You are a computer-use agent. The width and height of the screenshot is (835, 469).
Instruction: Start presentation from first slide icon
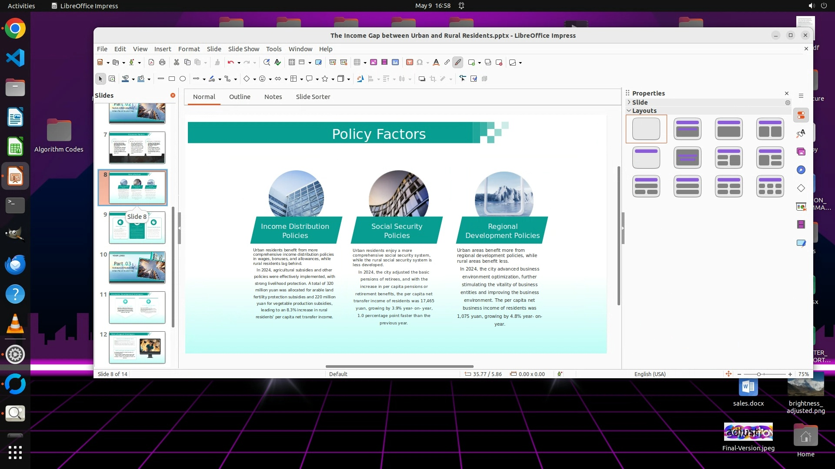333,63
